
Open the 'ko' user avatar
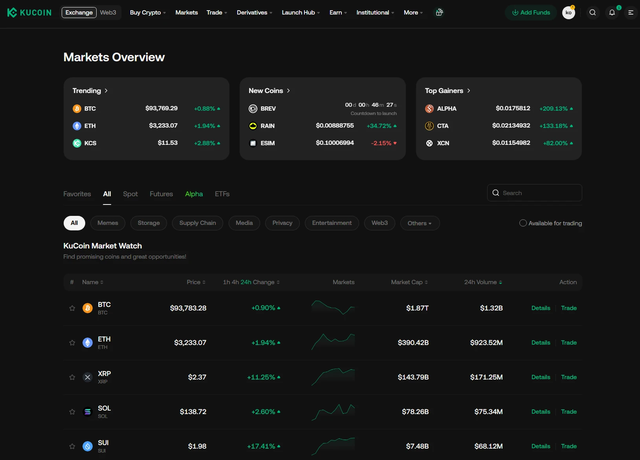(568, 13)
